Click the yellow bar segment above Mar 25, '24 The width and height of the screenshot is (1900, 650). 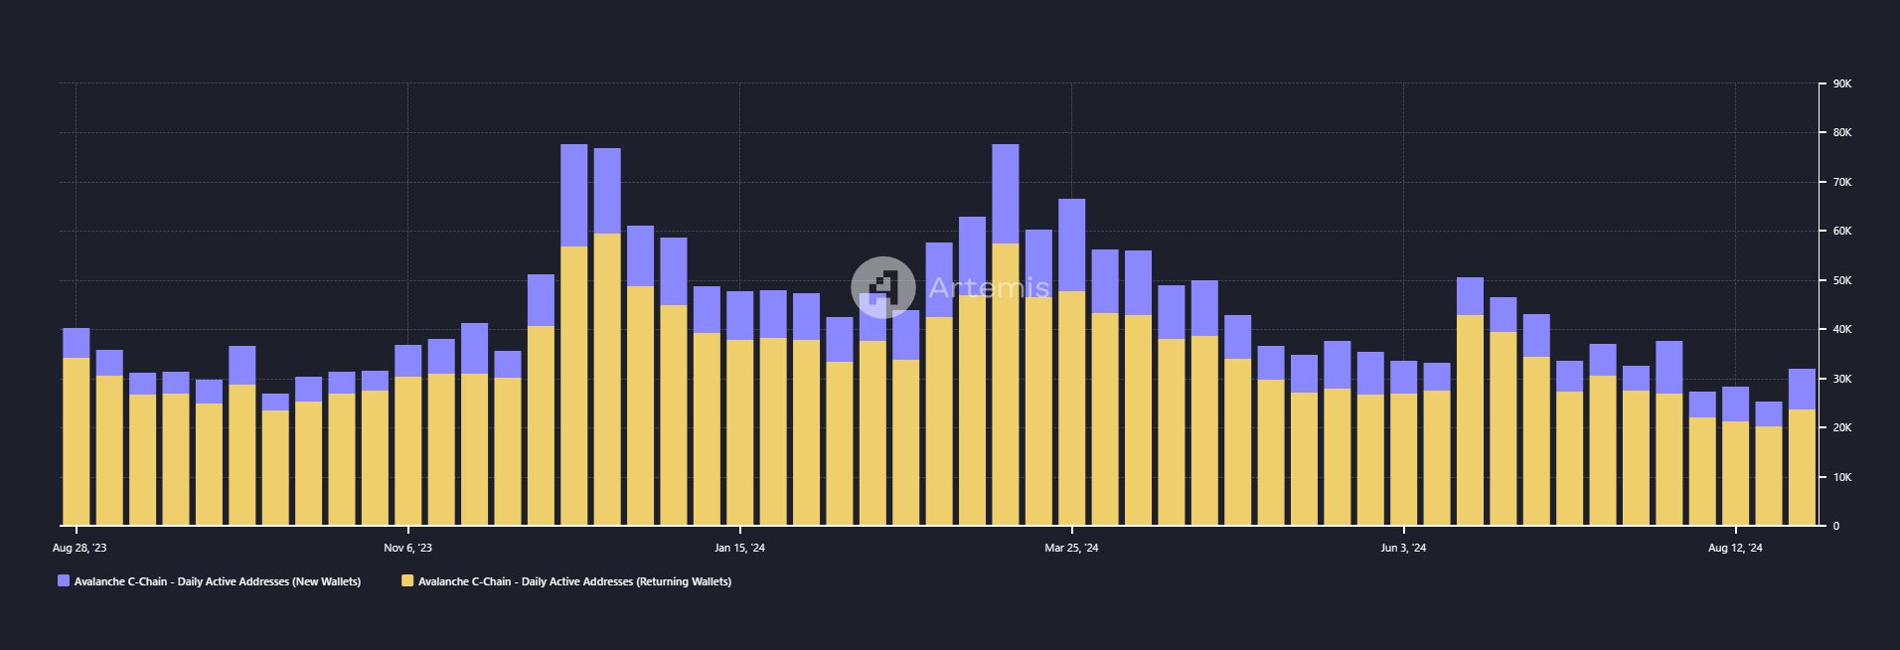pos(1071,407)
